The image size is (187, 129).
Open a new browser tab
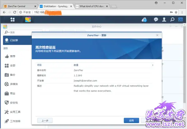[x=114, y=6]
